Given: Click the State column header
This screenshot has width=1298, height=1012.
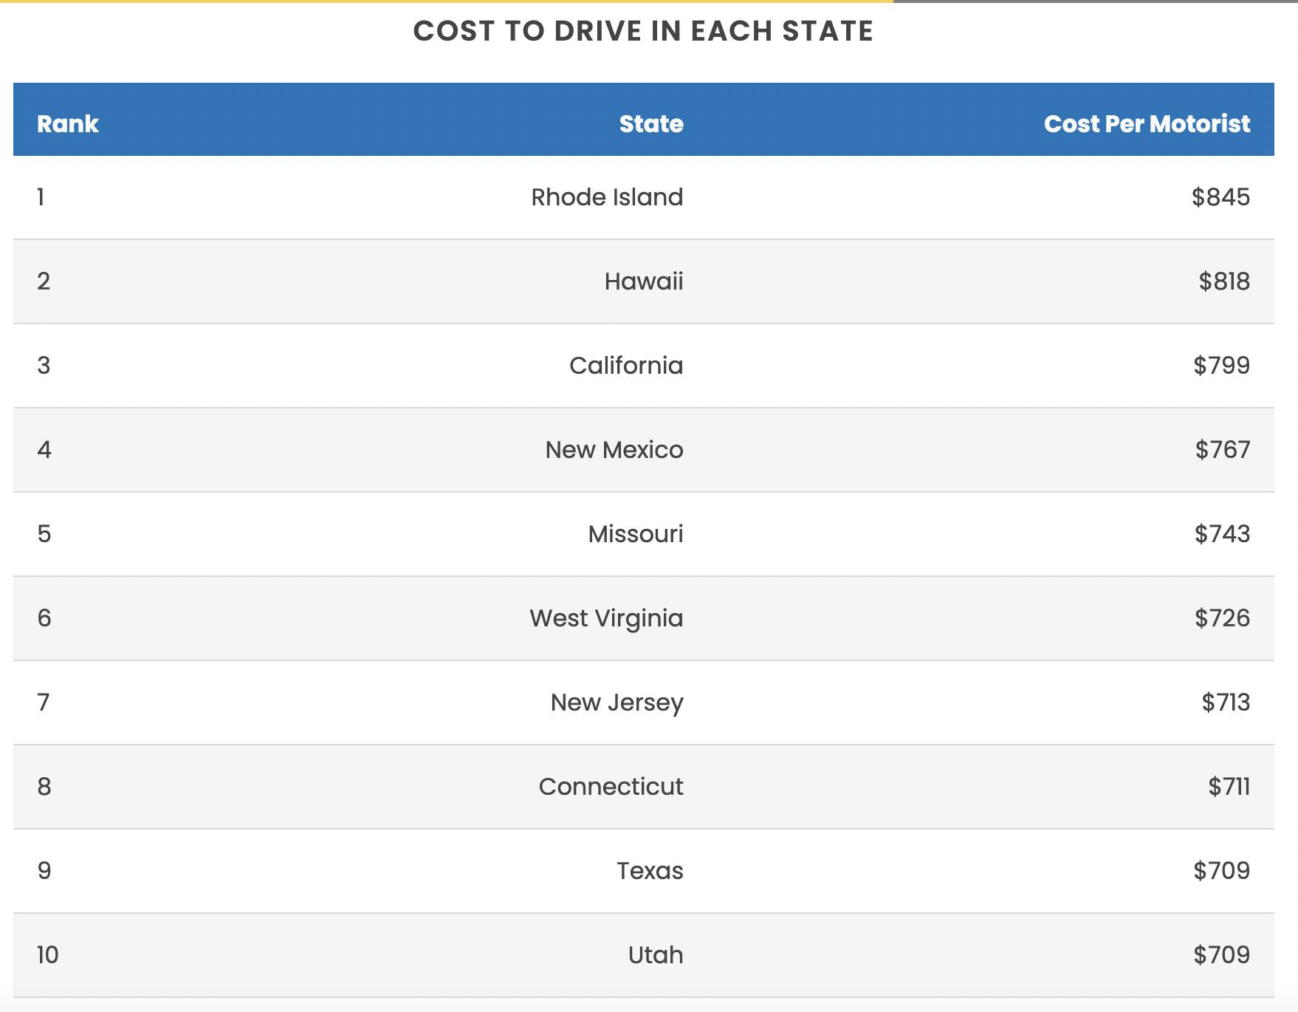Looking at the screenshot, I should click(x=650, y=123).
